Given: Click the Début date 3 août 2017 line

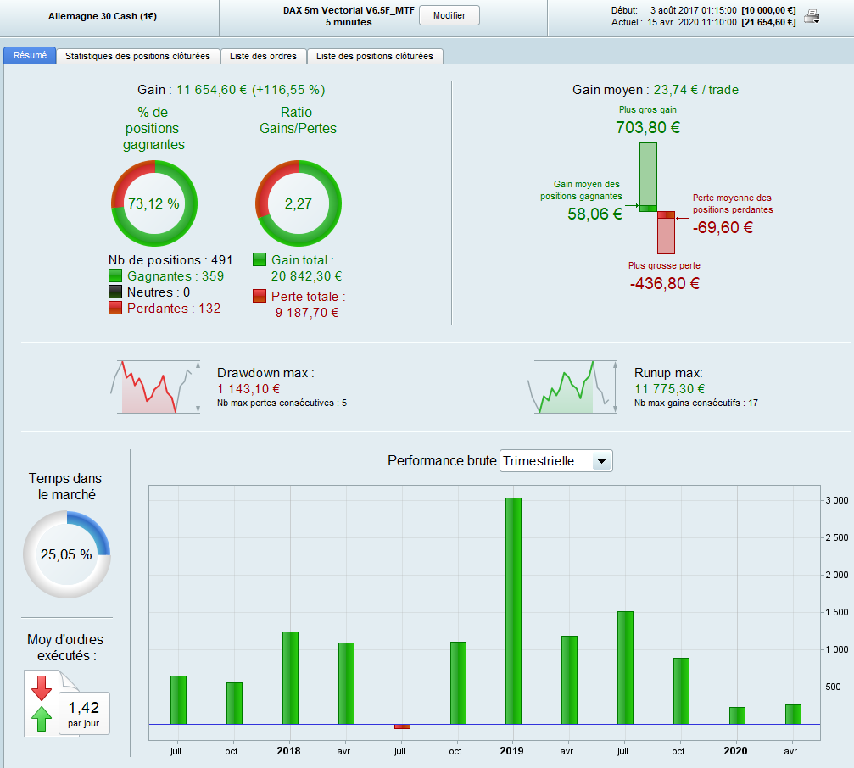Looking at the screenshot, I should 703,10.
